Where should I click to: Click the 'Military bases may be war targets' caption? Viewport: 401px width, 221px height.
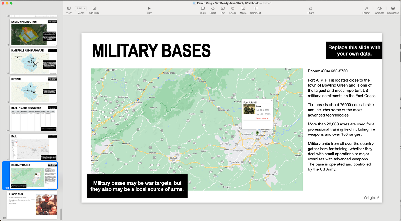137,186
